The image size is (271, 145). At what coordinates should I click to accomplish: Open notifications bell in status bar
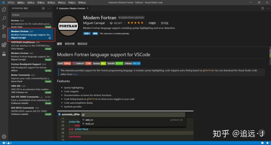click(267, 143)
